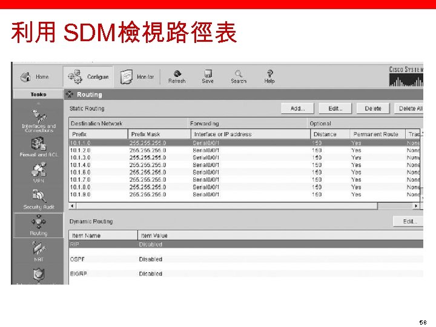
Task: Open the Home view
Action: click(35, 76)
